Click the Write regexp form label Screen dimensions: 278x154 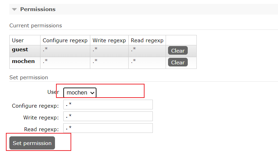click(41, 118)
